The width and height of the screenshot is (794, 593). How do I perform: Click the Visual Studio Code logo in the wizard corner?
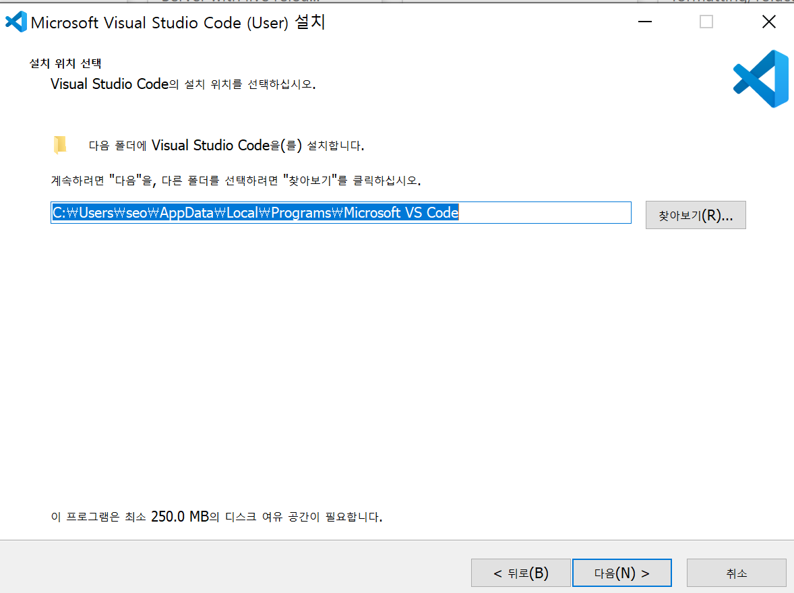tap(760, 79)
